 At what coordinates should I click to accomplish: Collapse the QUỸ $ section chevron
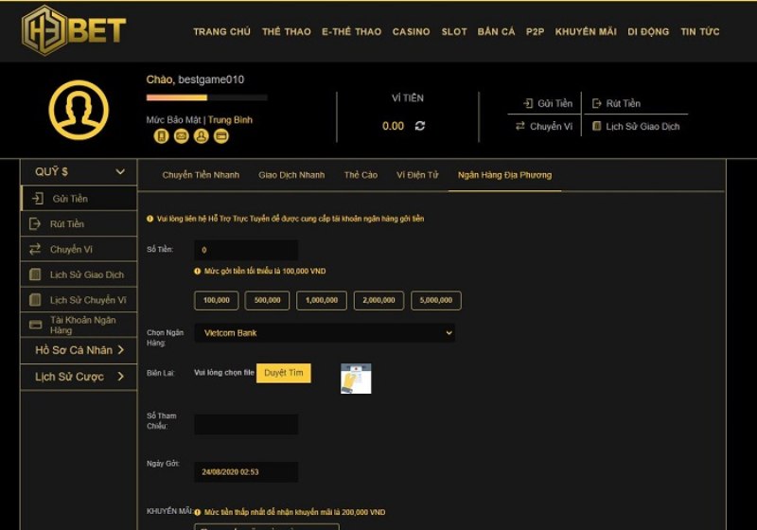coord(120,171)
